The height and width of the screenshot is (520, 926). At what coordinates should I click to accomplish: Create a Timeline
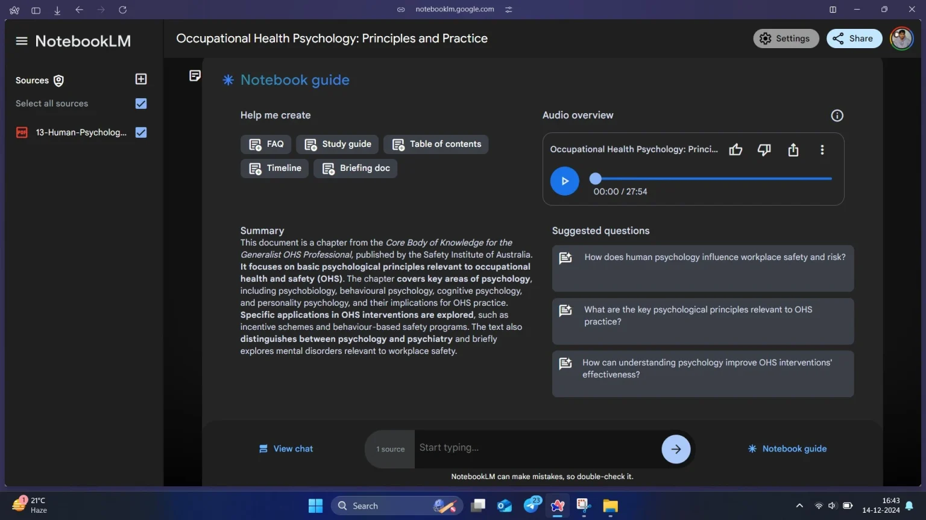274,169
